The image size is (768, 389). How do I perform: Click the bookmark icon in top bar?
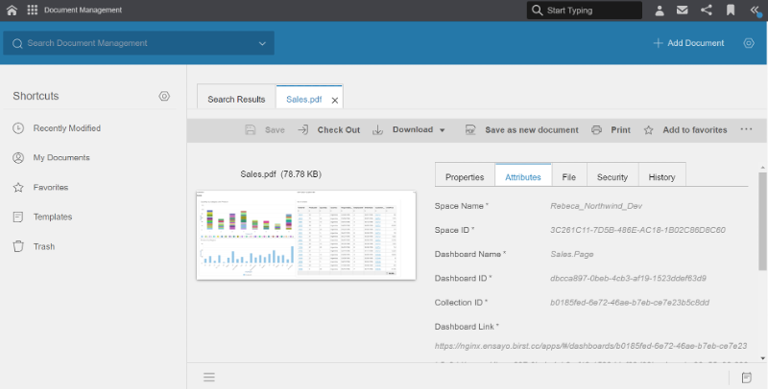tap(731, 11)
